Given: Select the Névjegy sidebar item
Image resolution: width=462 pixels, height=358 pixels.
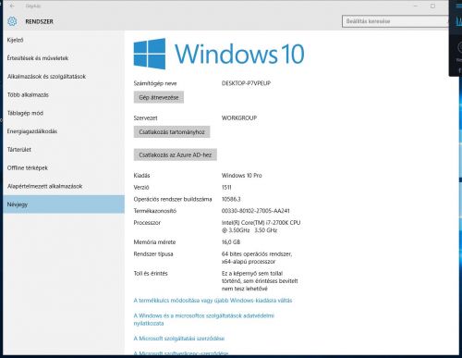Looking at the screenshot, I should tap(64, 204).
